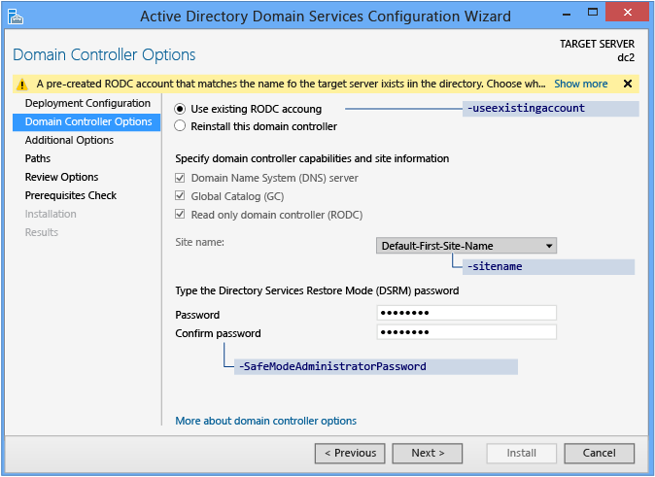Screen dimensions: 655x477
Task: Click the 'Domain Controller Options' page heading
Action: (104, 54)
